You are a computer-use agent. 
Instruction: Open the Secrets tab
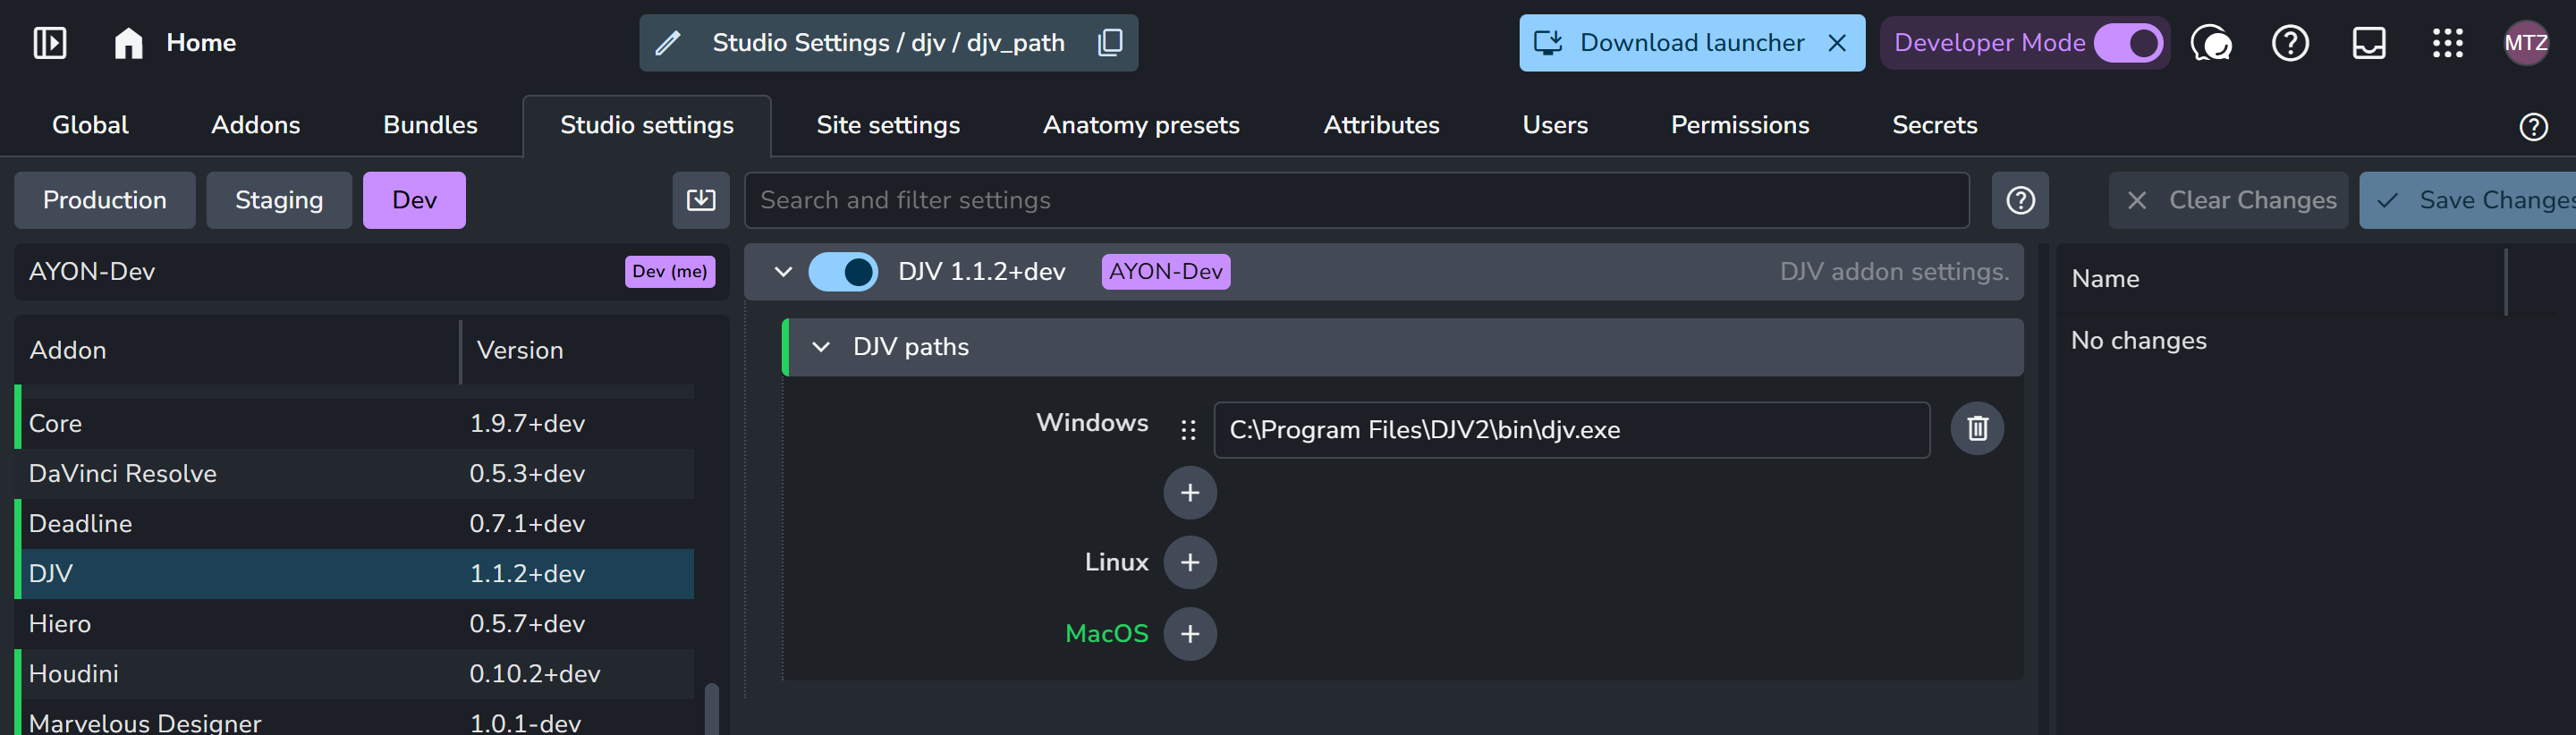1934,125
